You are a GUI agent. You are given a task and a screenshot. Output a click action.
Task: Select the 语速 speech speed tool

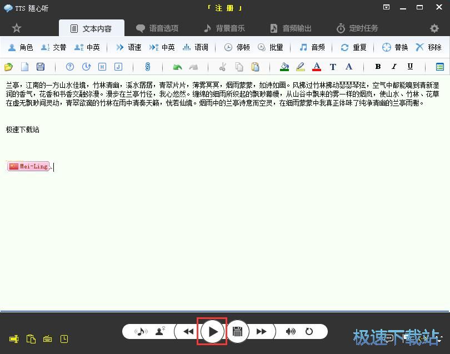pyautogui.click(x=129, y=47)
